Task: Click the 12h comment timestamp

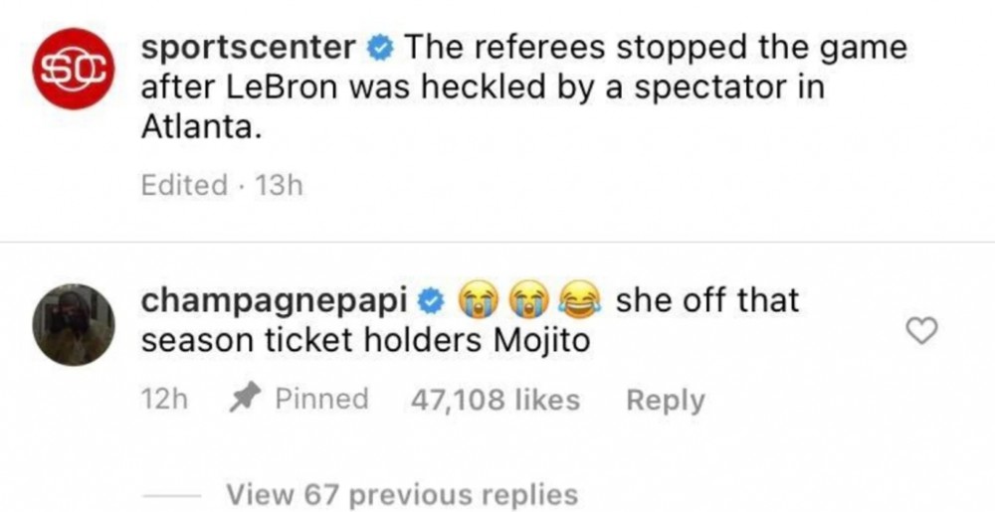Action: pos(164,400)
